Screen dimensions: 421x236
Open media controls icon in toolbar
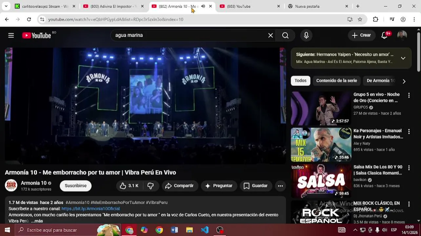pos(392,19)
